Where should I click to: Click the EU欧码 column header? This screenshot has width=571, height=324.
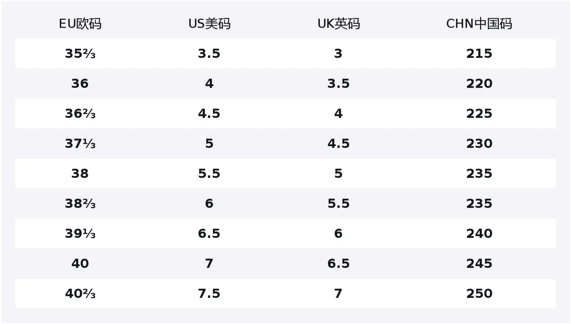[x=80, y=24]
